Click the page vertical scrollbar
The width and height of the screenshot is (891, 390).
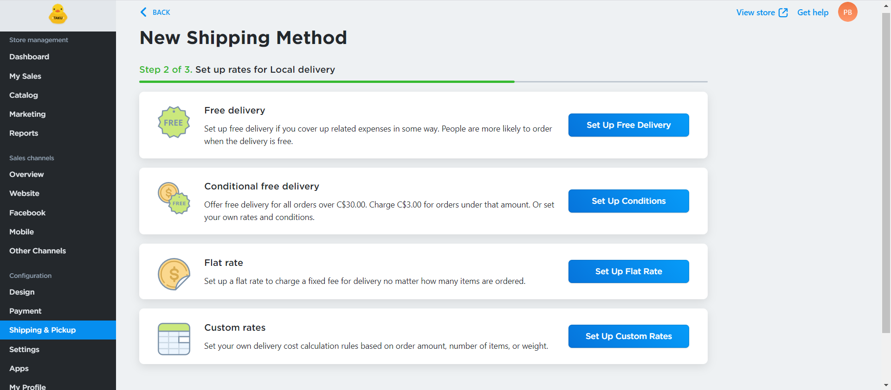(886, 171)
